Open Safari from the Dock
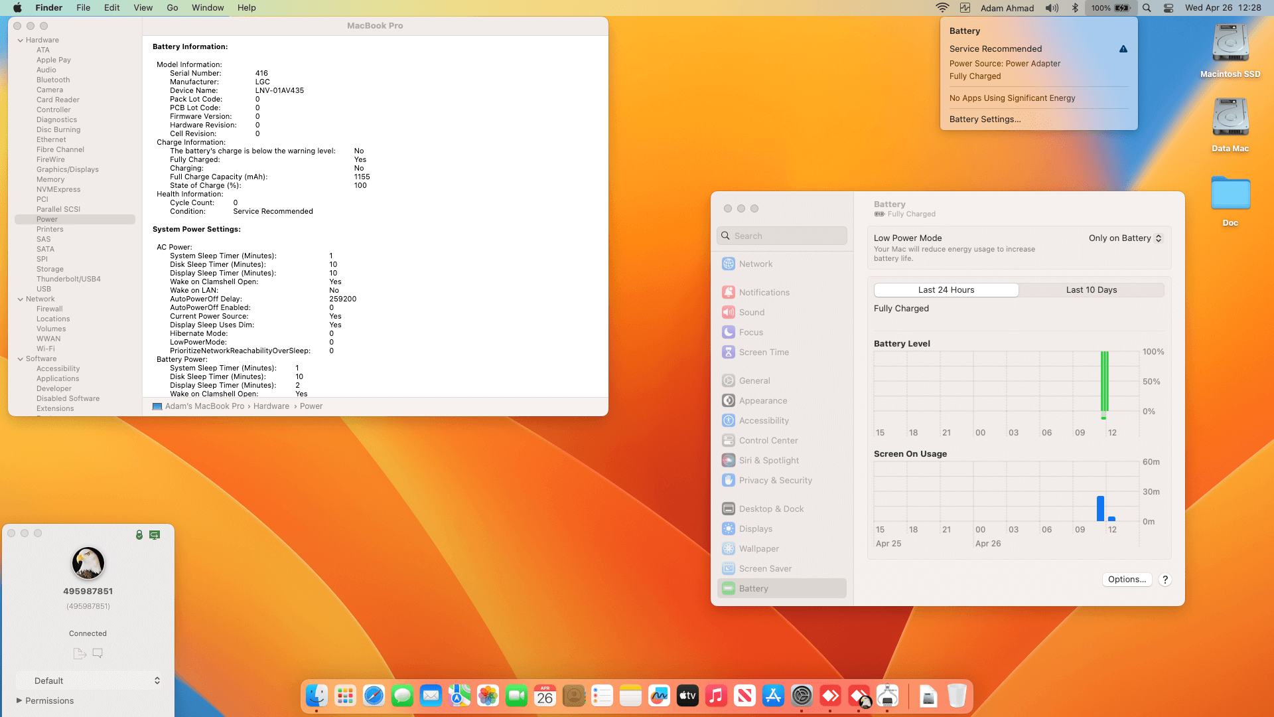Viewport: 1274px width, 717px height. 374,696
